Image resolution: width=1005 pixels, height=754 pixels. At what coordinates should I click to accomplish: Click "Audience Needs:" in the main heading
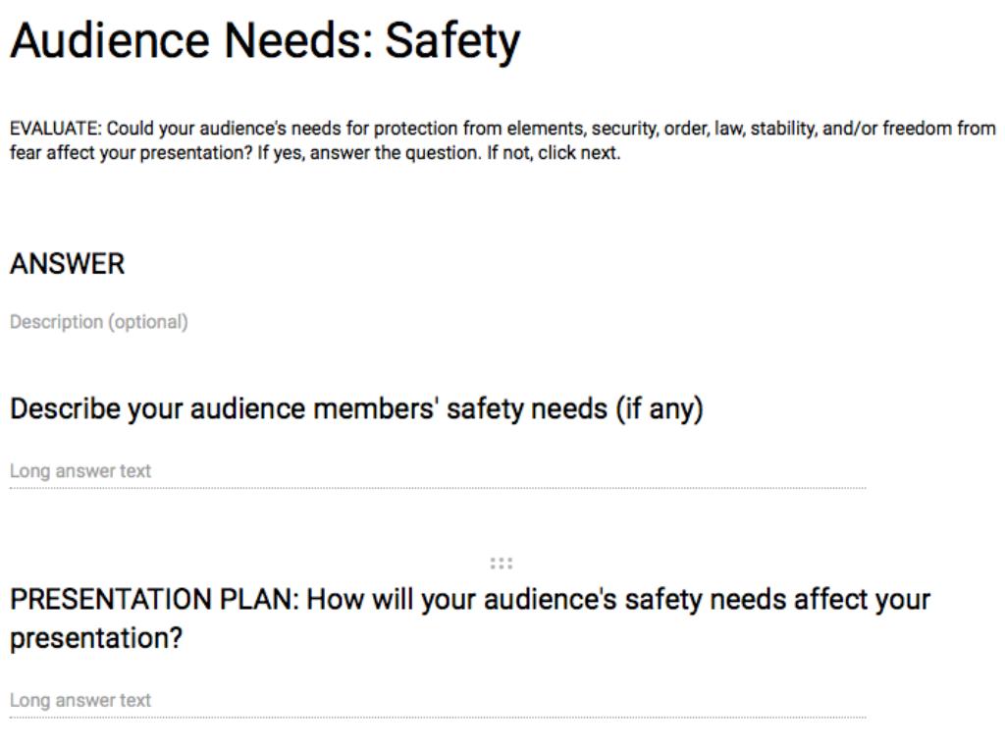[x=191, y=41]
